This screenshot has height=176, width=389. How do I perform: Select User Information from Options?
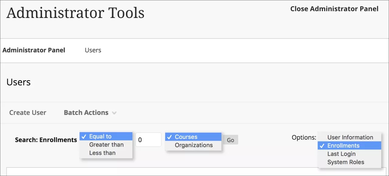[350, 137]
